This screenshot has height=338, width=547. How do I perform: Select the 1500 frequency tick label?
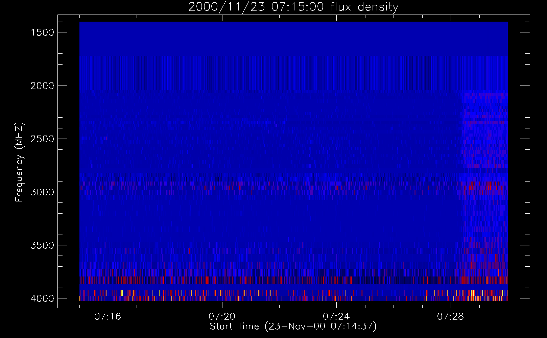[42, 32]
